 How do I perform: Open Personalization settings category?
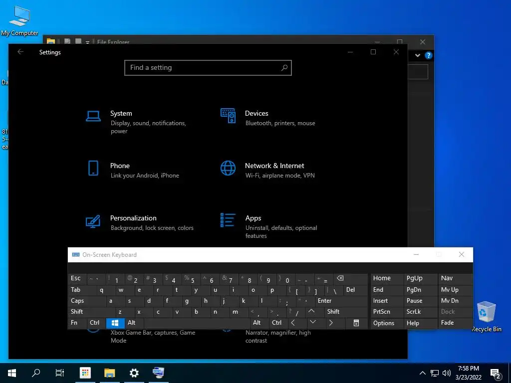click(x=140, y=223)
